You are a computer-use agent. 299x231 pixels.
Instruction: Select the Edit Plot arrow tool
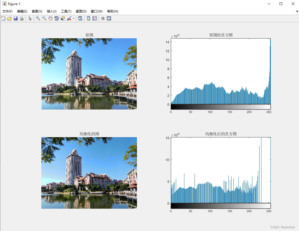30,18
